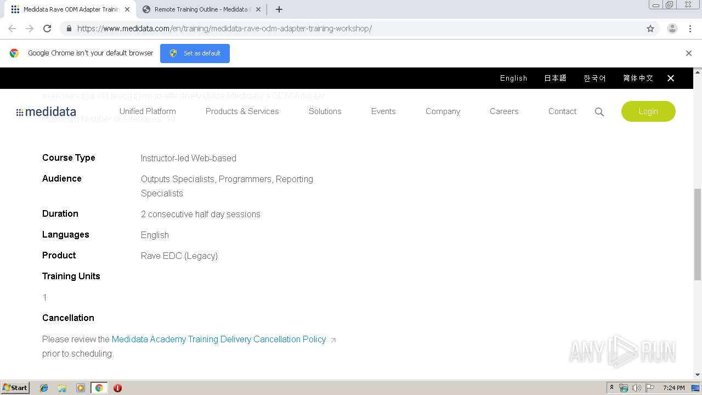Screen dimensions: 702x395
Task: Switch site language to English
Action: 513,78
